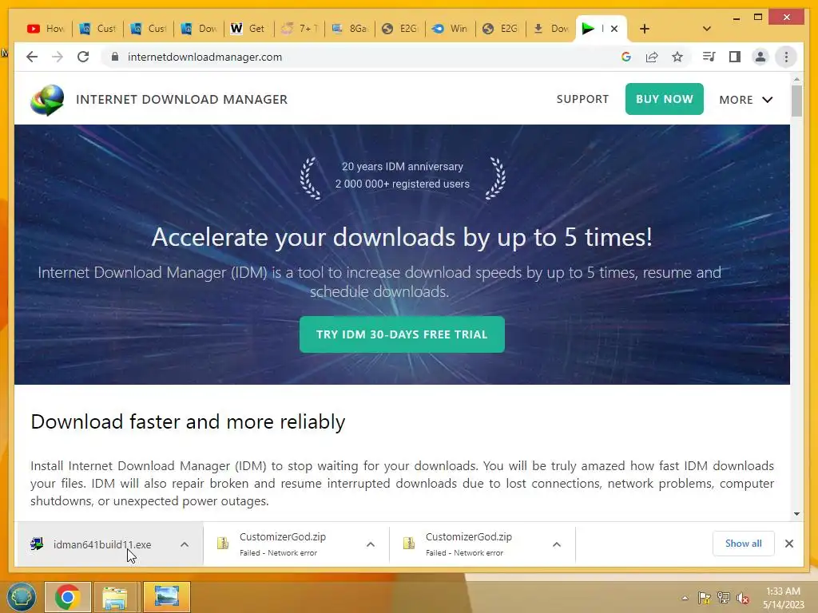
Task: Open the media controls toolbar icon
Action: 709,57
